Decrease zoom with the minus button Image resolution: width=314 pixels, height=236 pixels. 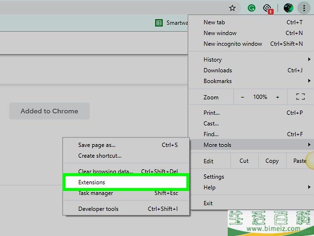point(242,97)
